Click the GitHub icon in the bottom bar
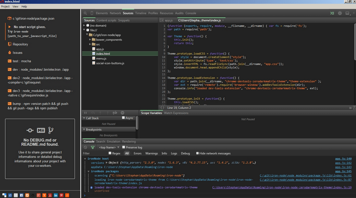356x198 pixels. point(33,195)
